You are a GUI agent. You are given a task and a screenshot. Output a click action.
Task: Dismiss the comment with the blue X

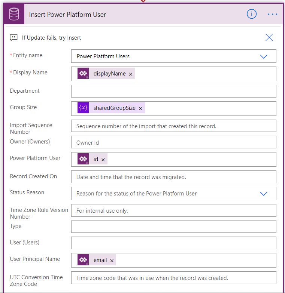(269, 37)
